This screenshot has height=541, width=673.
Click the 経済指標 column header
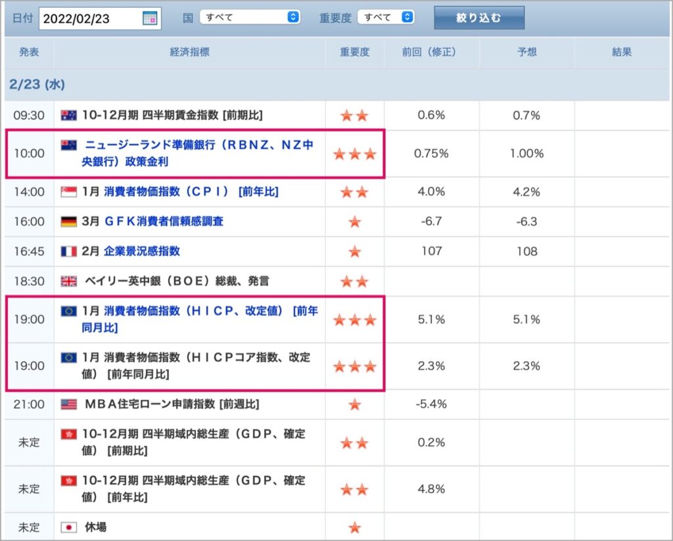pyautogui.click(x=190, y=53)
